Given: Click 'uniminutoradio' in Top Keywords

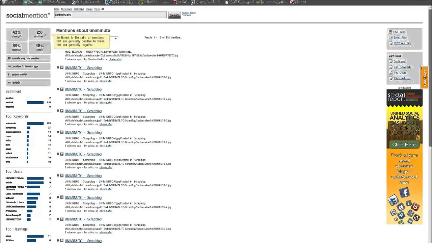Looking at the screenshot, I should 13,132.
